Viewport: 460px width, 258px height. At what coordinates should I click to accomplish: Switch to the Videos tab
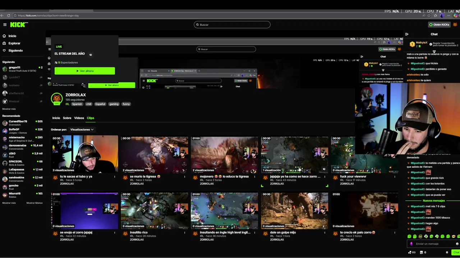point(79,118)
